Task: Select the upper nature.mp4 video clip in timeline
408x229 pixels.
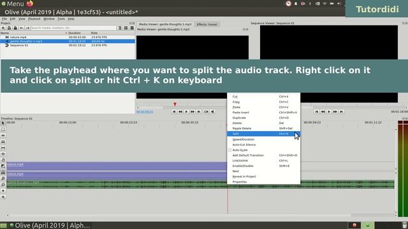Action: click(117, 166)
